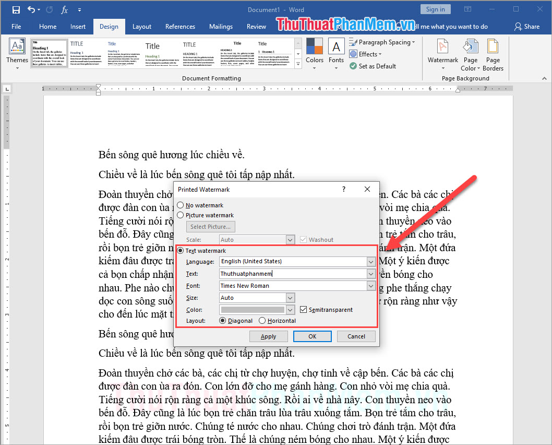Viewport: 552px width, 445px height.
Task: Expand the Font dropdown showing Times New Roman
Action: click(x=370, y=285)
